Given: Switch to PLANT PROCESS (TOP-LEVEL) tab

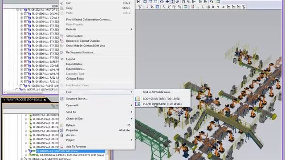Looking at the screenshot, I should point(24,100).
